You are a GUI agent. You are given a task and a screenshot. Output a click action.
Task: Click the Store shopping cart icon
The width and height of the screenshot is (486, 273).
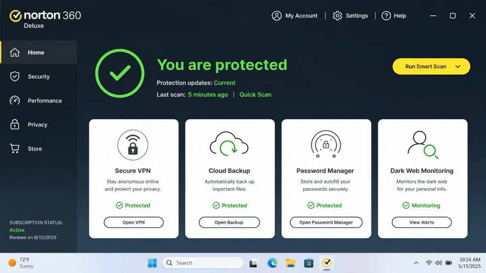(15, 148)
